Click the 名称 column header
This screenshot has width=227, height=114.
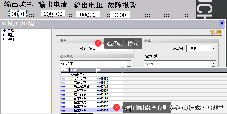tap(83, 70)
